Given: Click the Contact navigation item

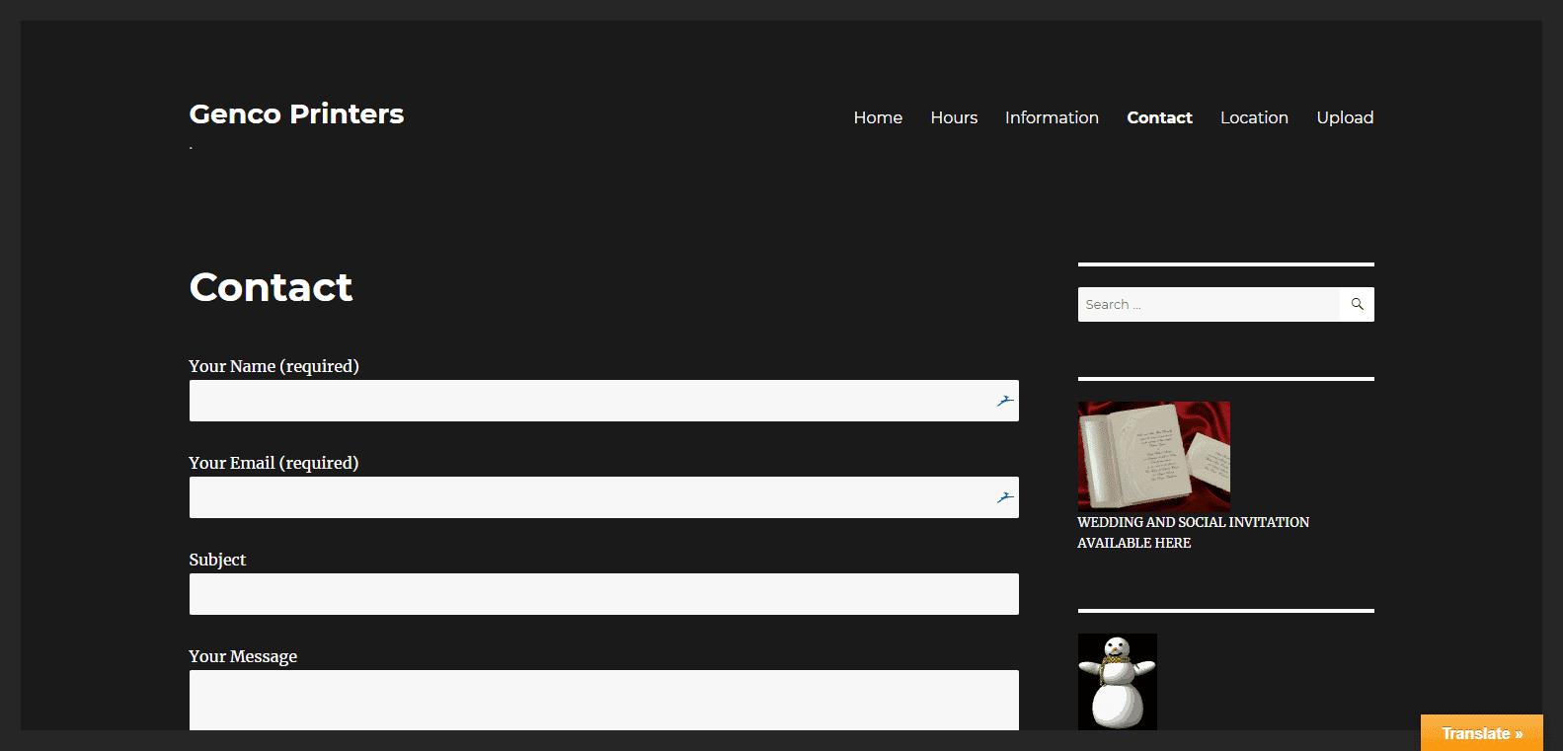Looking at the screenshot, I should tap(1159, 117).
